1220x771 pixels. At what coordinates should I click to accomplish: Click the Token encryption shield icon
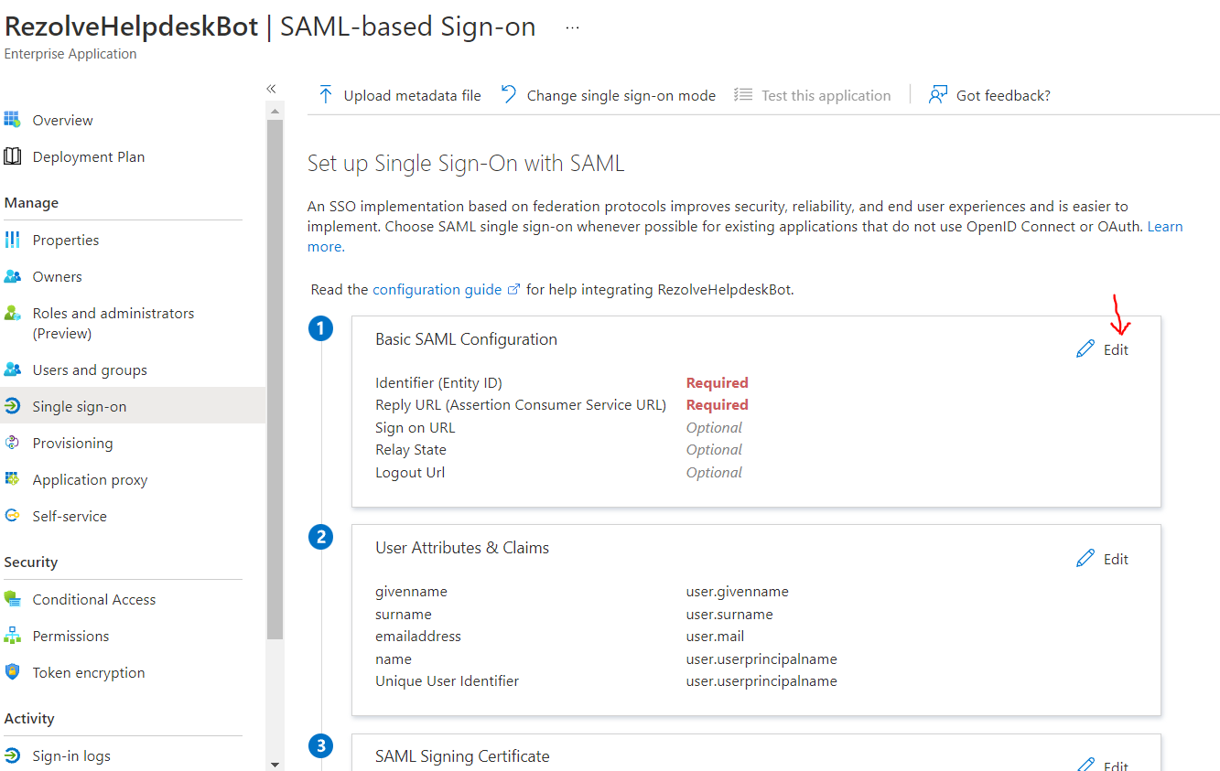click(x=12, y=672)
